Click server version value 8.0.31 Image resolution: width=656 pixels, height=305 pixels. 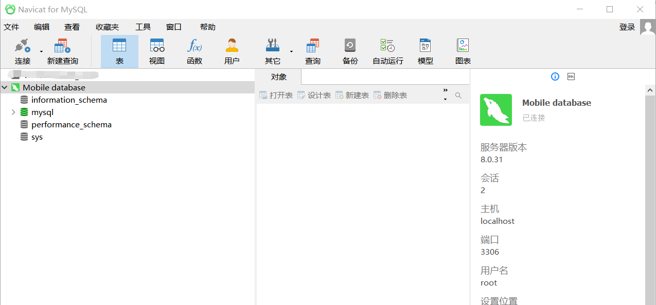click(x=491, y=160)
